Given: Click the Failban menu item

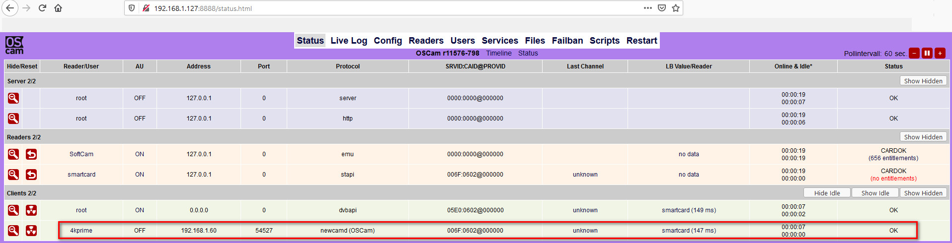Looking at the screenshot, I should (x=567, y=41).
